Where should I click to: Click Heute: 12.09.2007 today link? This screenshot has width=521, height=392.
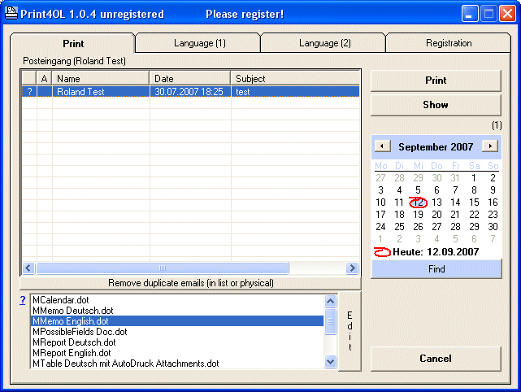point(436,252)
